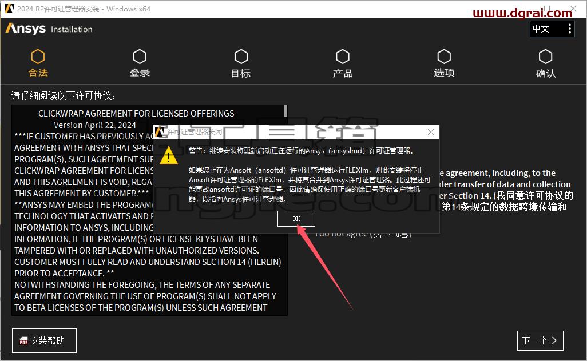Open the 选项 step hexagon icon
Image resolution: width=587 pixels, height=361 pixels.
(x=444, y=57)
